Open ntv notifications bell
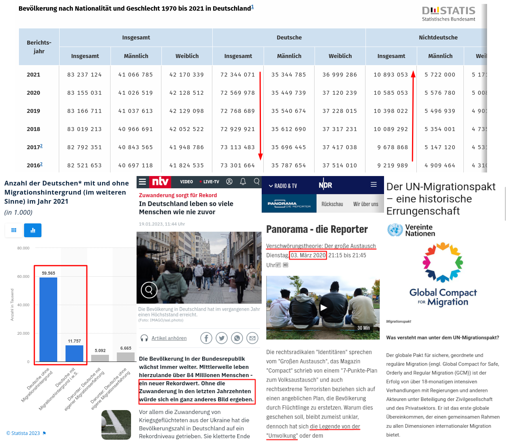The image size is (506, 446). tap(243, 182)
